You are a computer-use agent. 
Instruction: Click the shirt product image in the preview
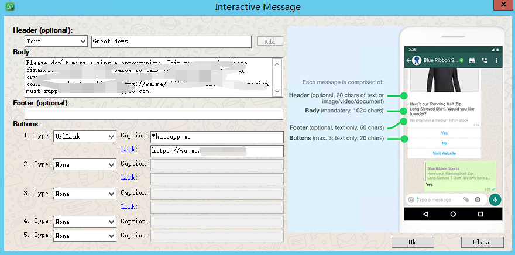[x=443, y=80]
